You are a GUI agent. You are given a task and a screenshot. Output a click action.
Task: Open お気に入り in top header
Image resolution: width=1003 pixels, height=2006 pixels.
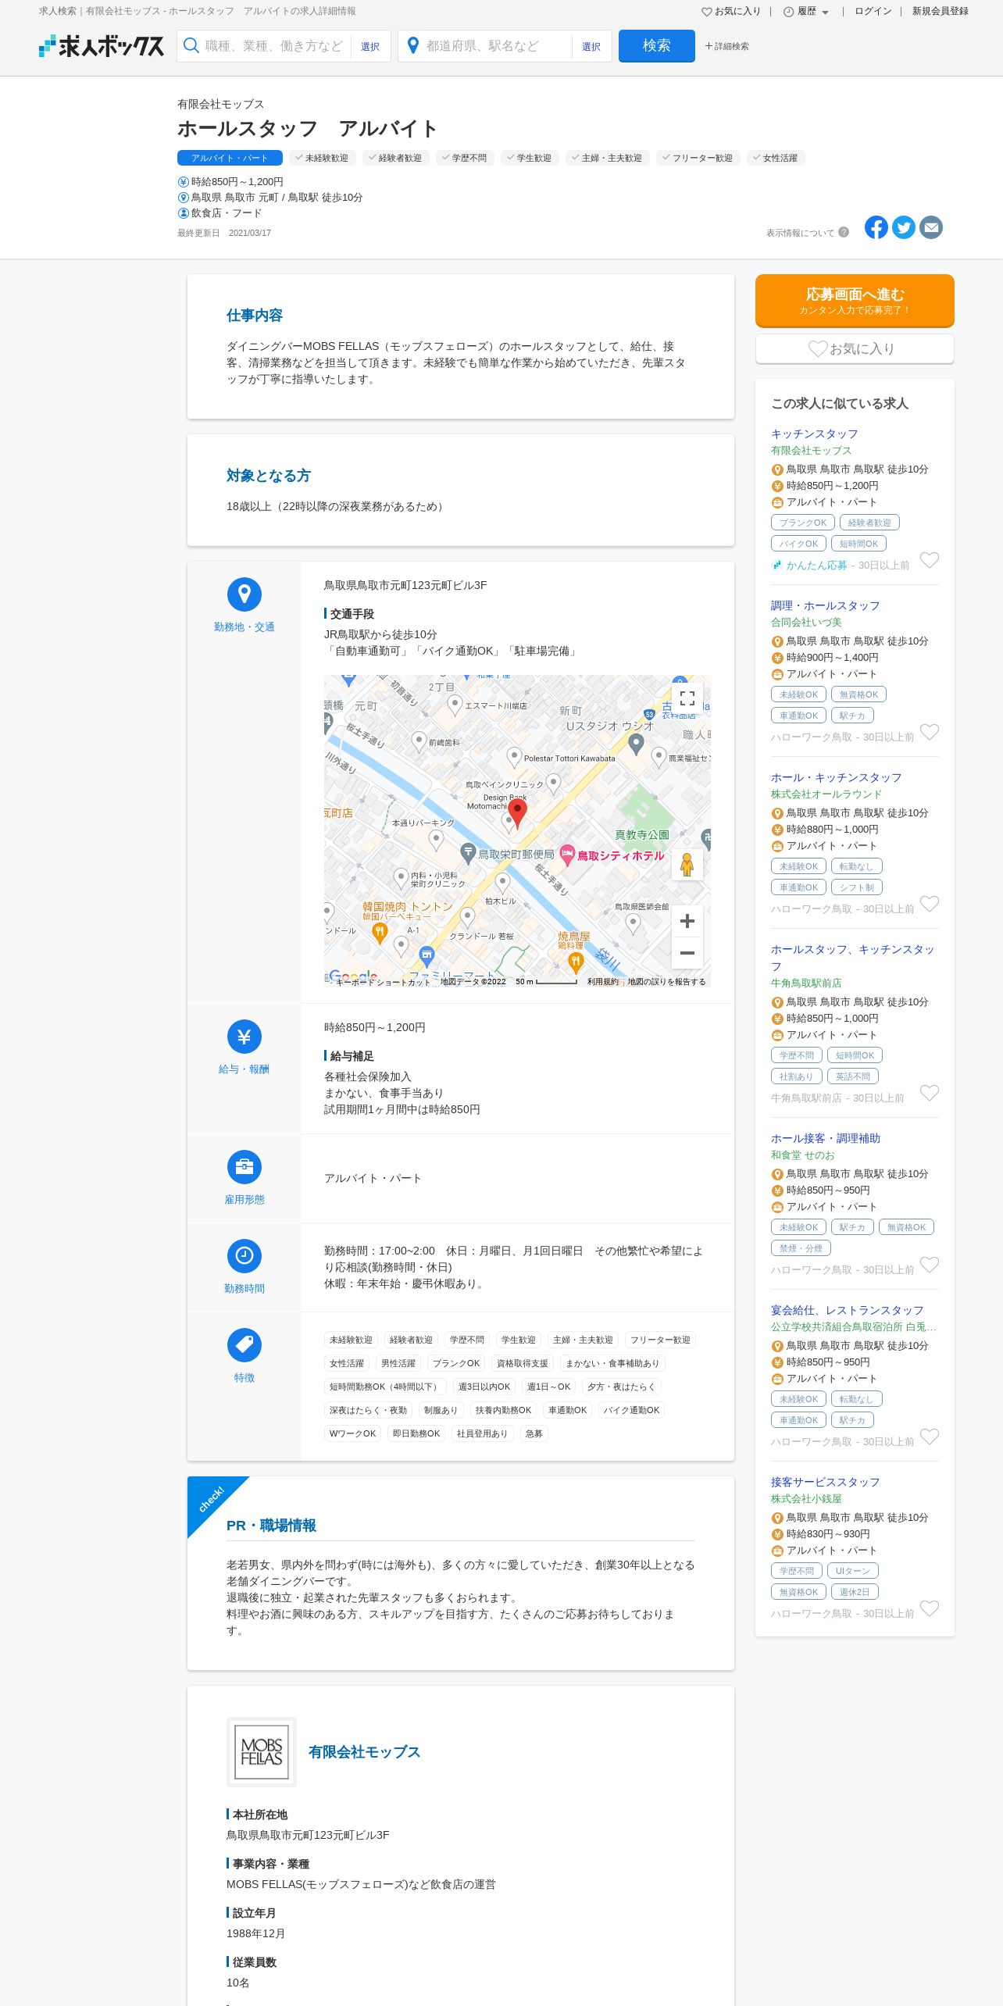click(731, 11)
